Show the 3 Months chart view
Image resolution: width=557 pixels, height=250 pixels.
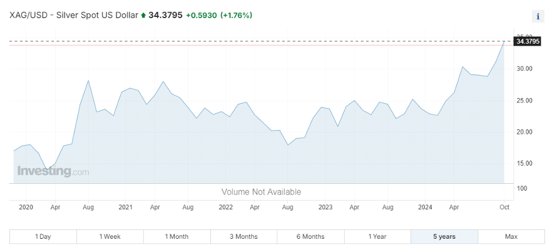point(244,236)
